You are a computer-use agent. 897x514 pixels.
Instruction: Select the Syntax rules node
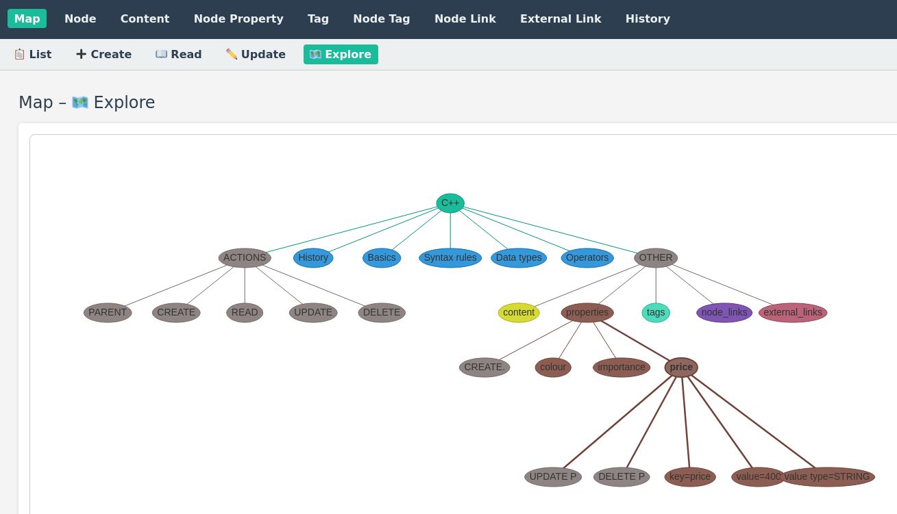[x=450, y=258]
